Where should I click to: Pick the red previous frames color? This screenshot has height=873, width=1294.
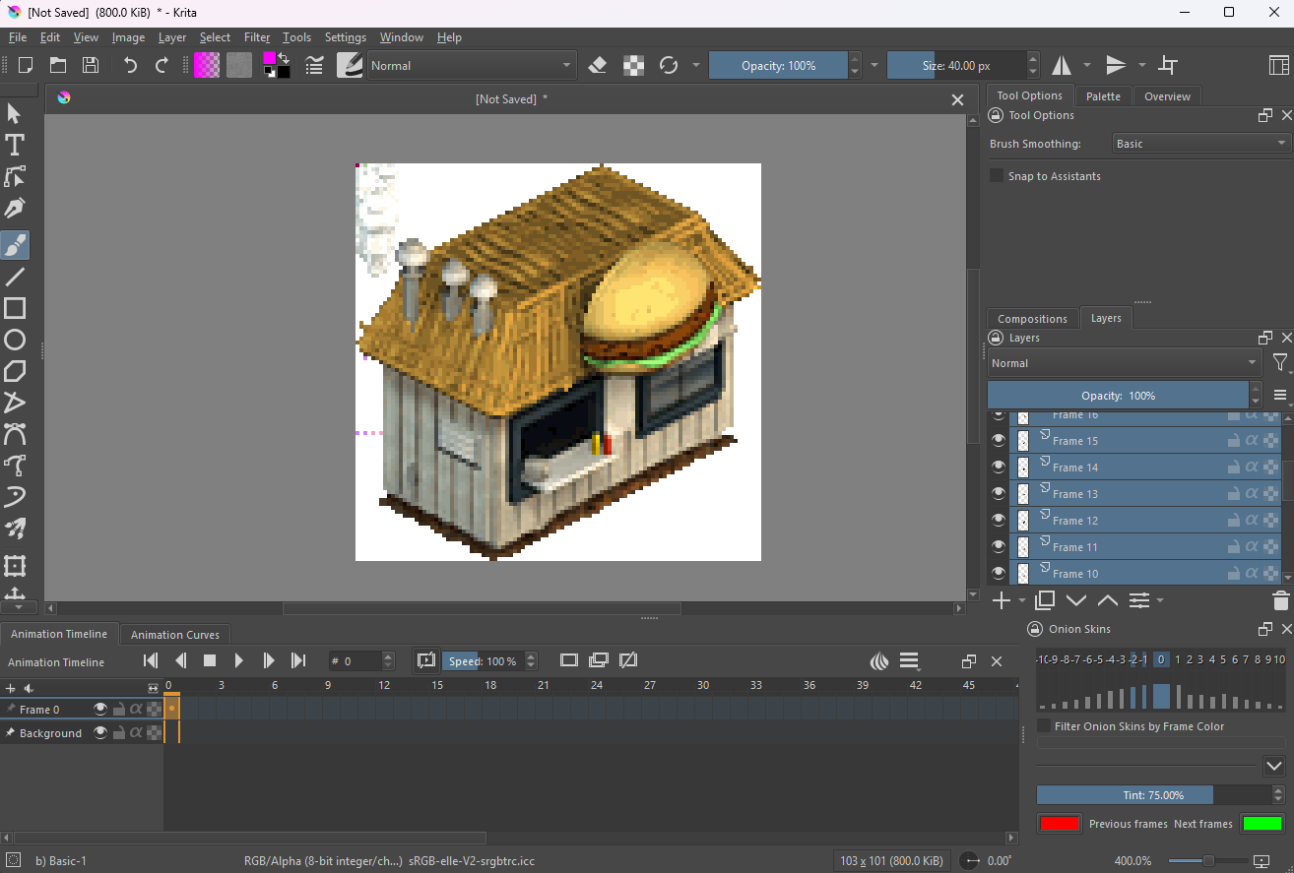[x=1061, y=824]
